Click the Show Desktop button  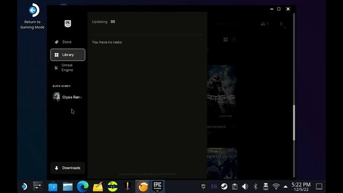[319, 187]
